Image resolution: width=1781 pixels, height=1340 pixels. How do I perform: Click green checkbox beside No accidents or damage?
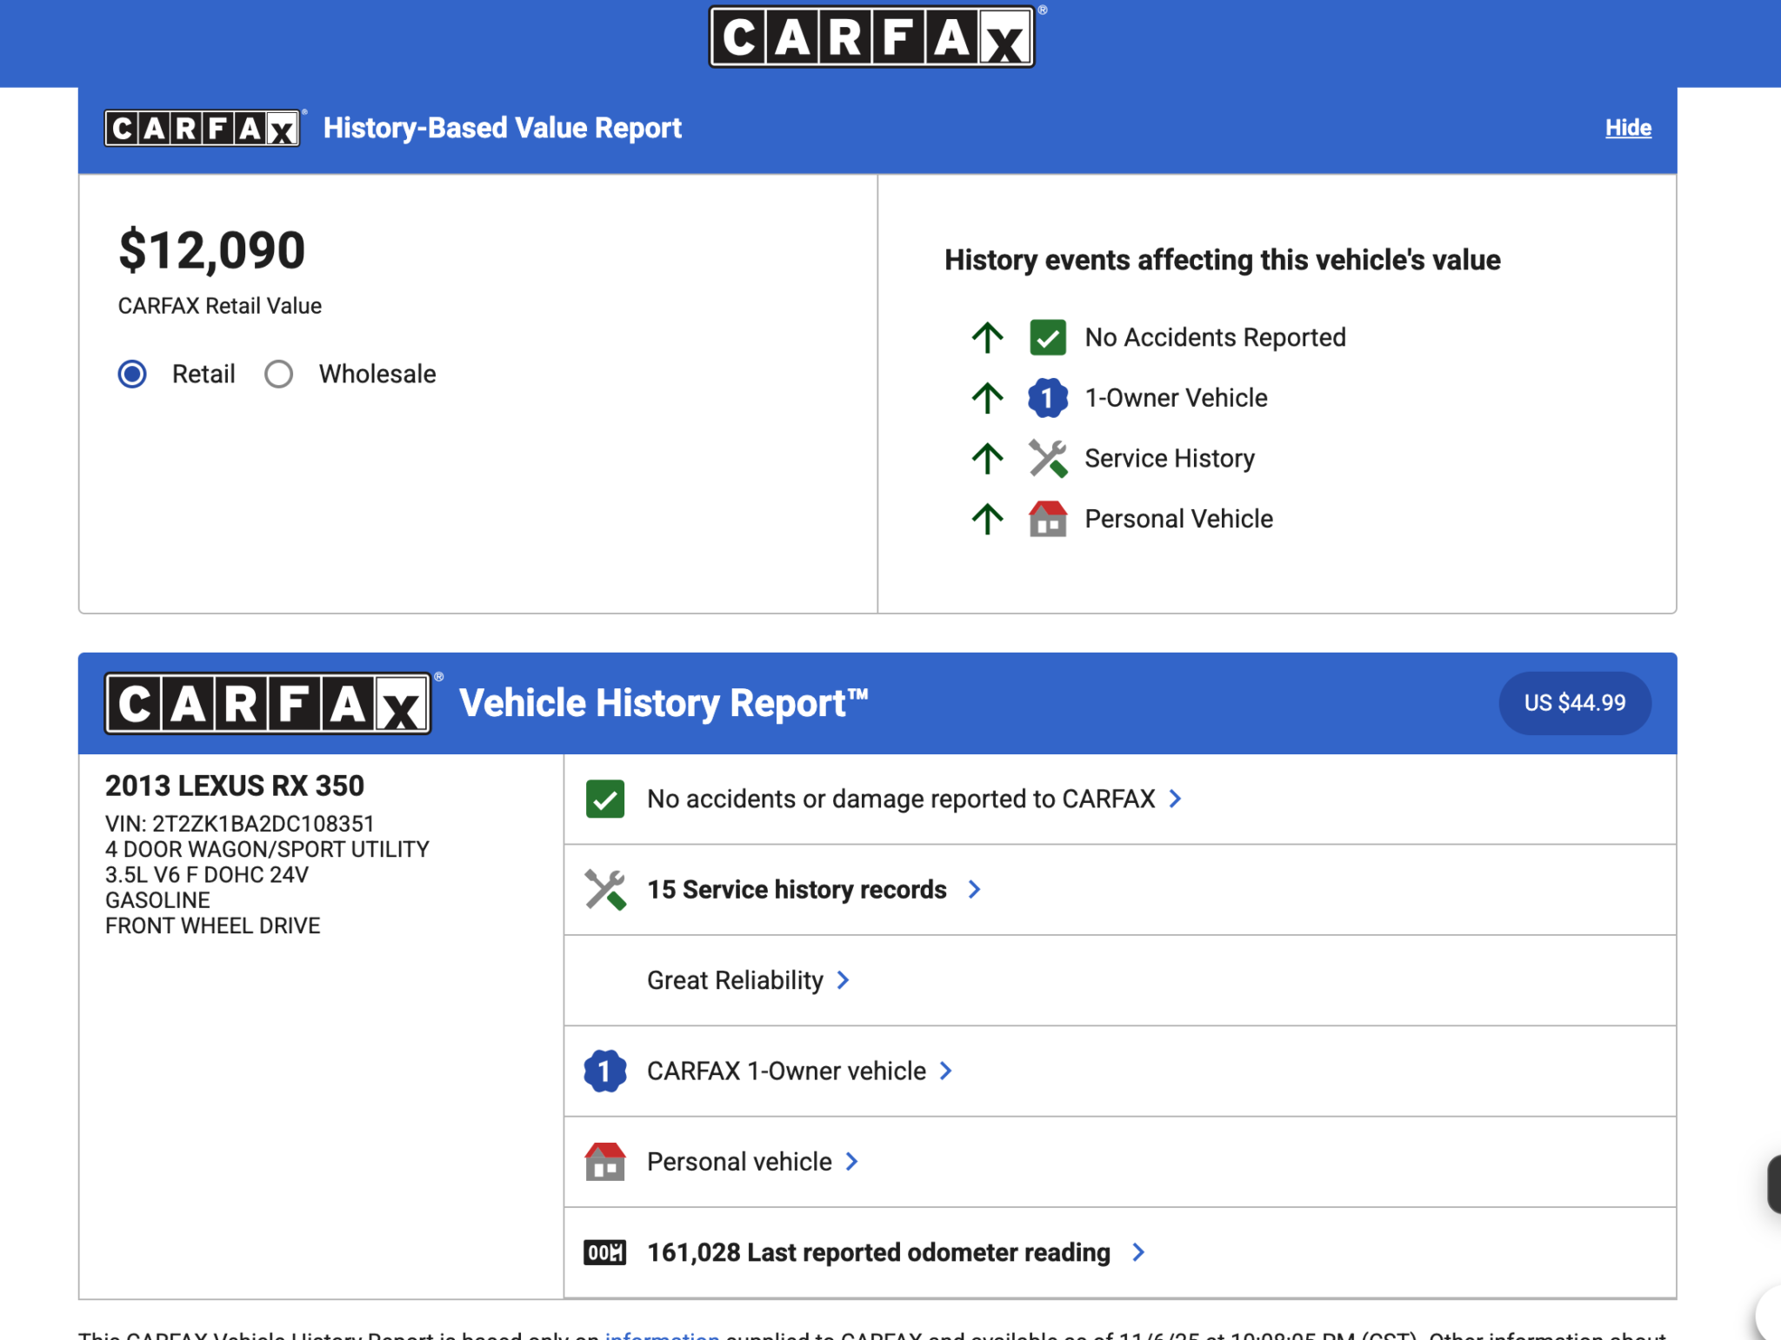604,799
